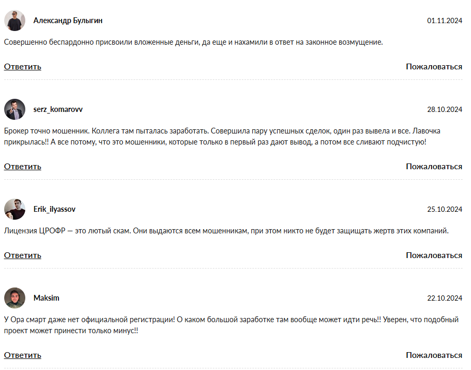Open the Александр Булыгин username
471x370 pixels.
pos(68,20)
